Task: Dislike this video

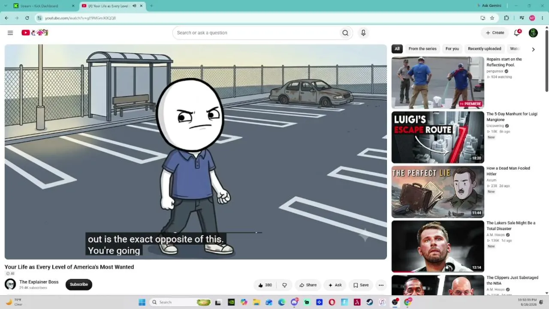Action: click(284, 285)
